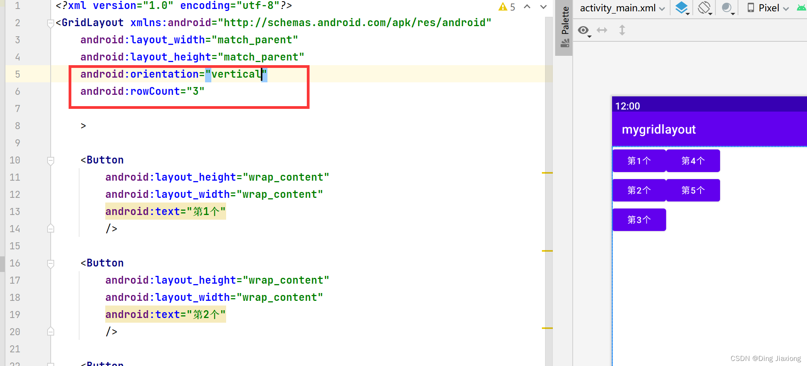The width and height of the screenshot is (807, 366).
Task: Click the 第5个 button in preview
Action: click(693, 190)
